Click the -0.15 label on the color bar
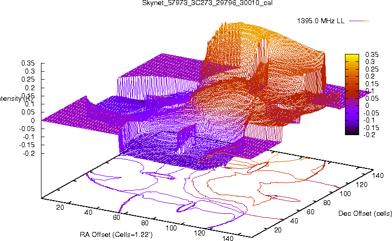 [x=371, y=128]
